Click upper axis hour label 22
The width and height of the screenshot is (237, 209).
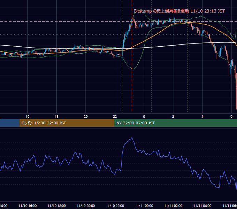click(x=115, y=117)
